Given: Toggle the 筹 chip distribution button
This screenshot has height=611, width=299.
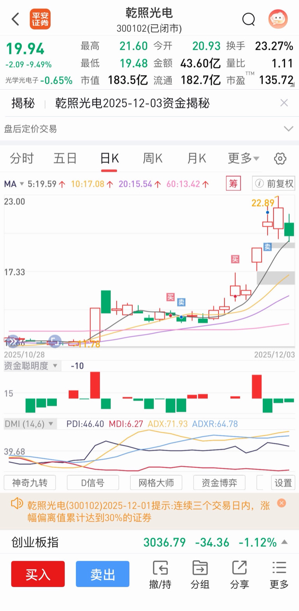Looking at the screenshot, I should click(234, 183).
